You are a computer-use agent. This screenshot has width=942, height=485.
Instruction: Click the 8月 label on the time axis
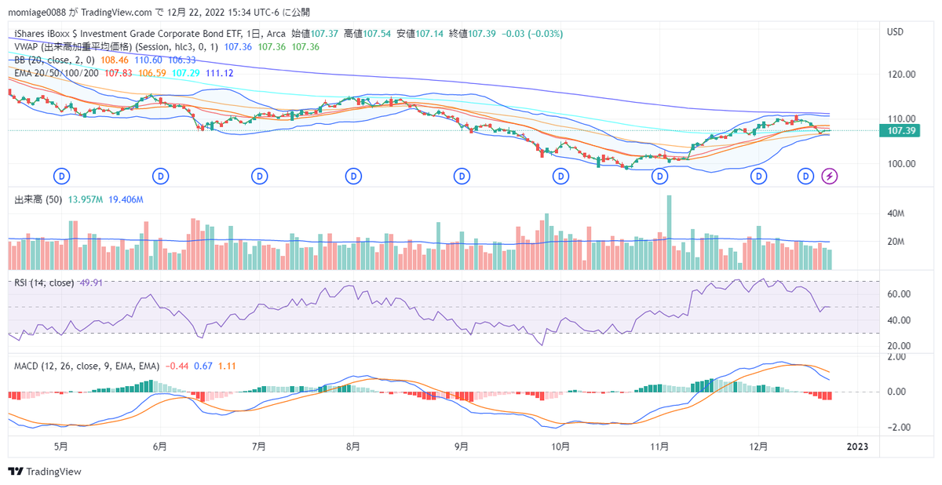pyautogui.click(x=353, y=447)
